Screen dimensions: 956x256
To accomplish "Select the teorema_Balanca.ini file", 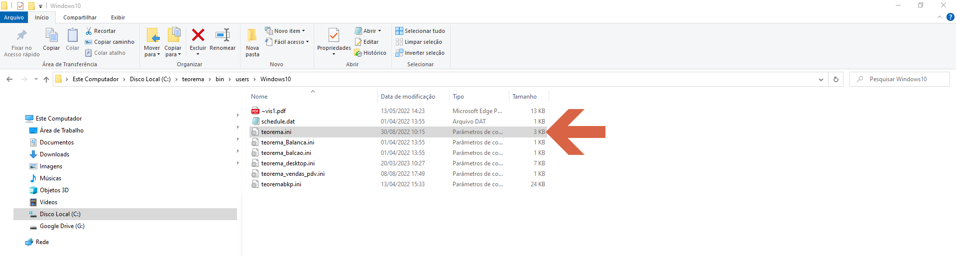I will [398, 142].
